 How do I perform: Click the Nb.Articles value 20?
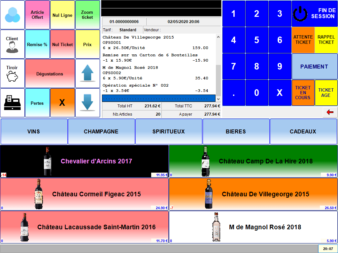pos(158,114)
